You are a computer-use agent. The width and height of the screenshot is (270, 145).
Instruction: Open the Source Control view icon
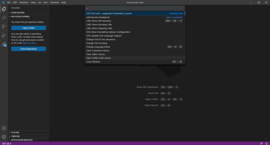(4, 26)
